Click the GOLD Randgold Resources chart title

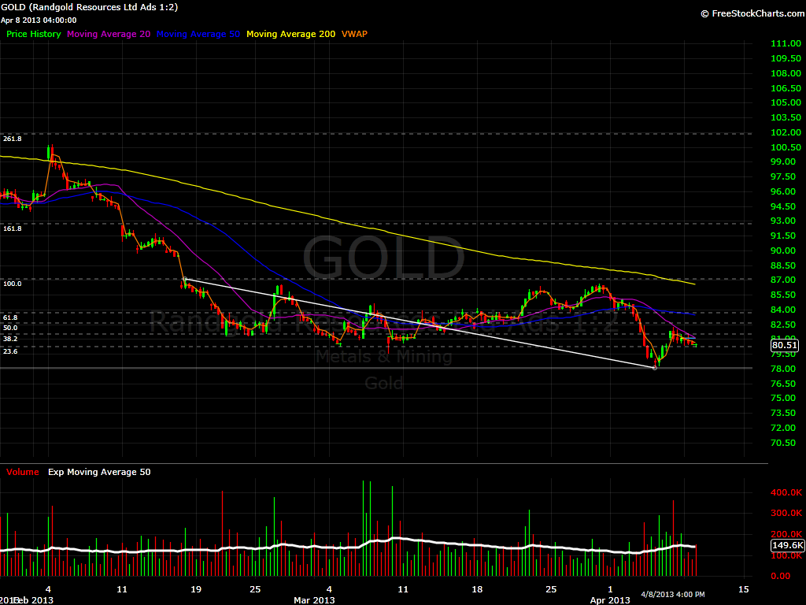[90, 7]
